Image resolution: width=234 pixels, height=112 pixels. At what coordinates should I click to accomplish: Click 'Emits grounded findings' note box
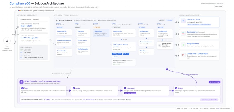click(124, 62)
